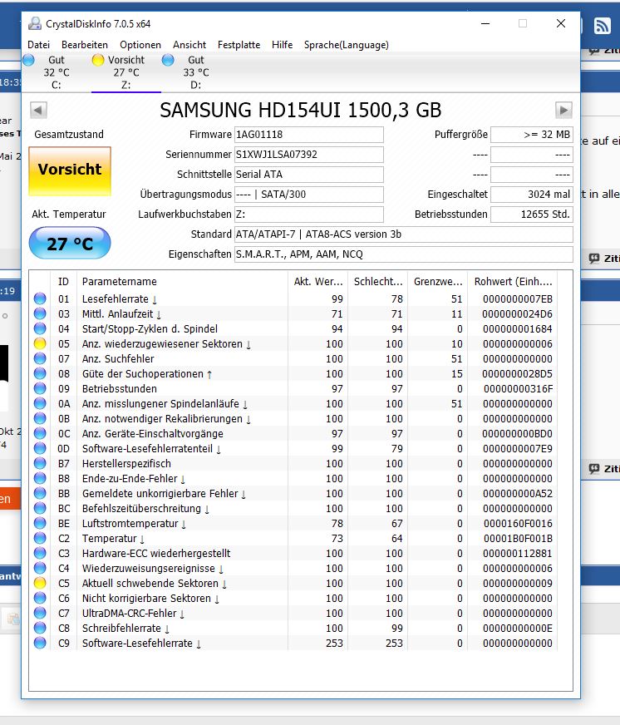Click the blue status icon for drive D:

click(168, 60)
